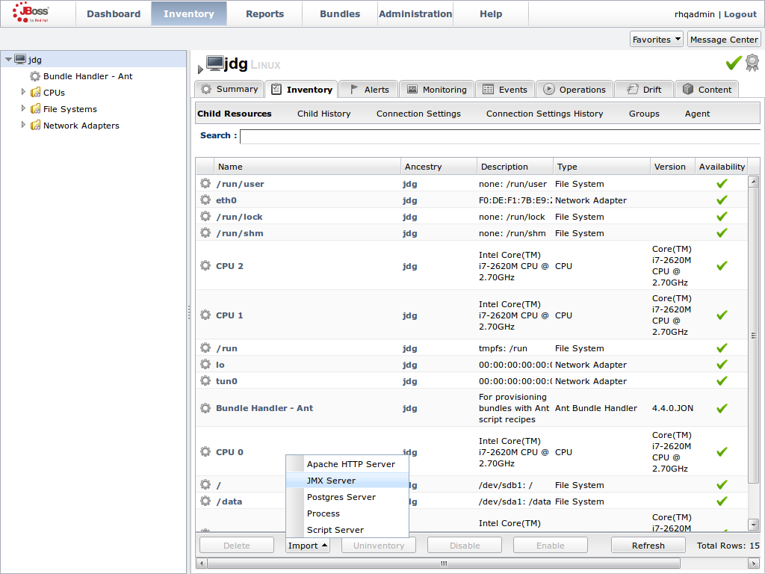
Task: Click the jdg platform computer icon in tree
Action: pos(20,60)
